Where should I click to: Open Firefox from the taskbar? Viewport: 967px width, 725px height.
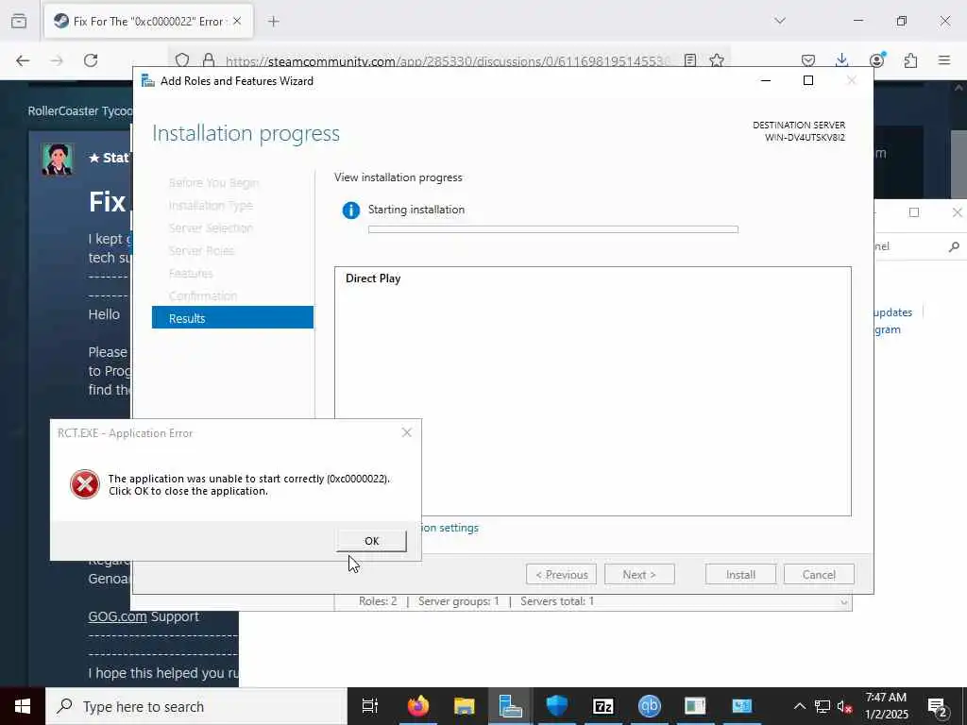(418, 706)
